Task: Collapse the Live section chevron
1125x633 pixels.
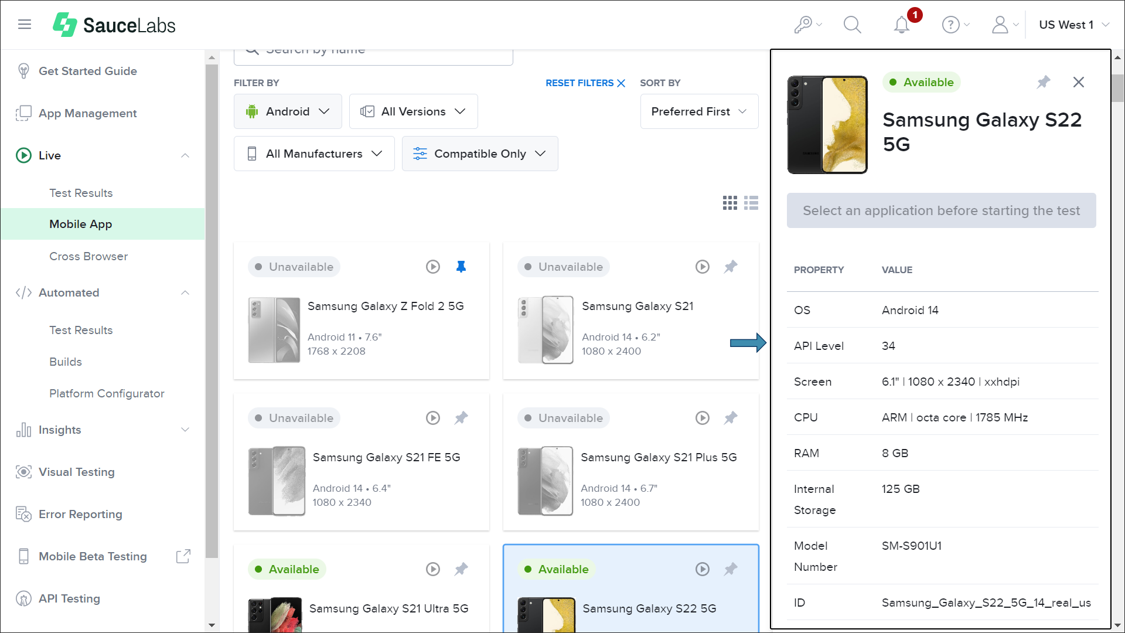Action: point(185,155)
